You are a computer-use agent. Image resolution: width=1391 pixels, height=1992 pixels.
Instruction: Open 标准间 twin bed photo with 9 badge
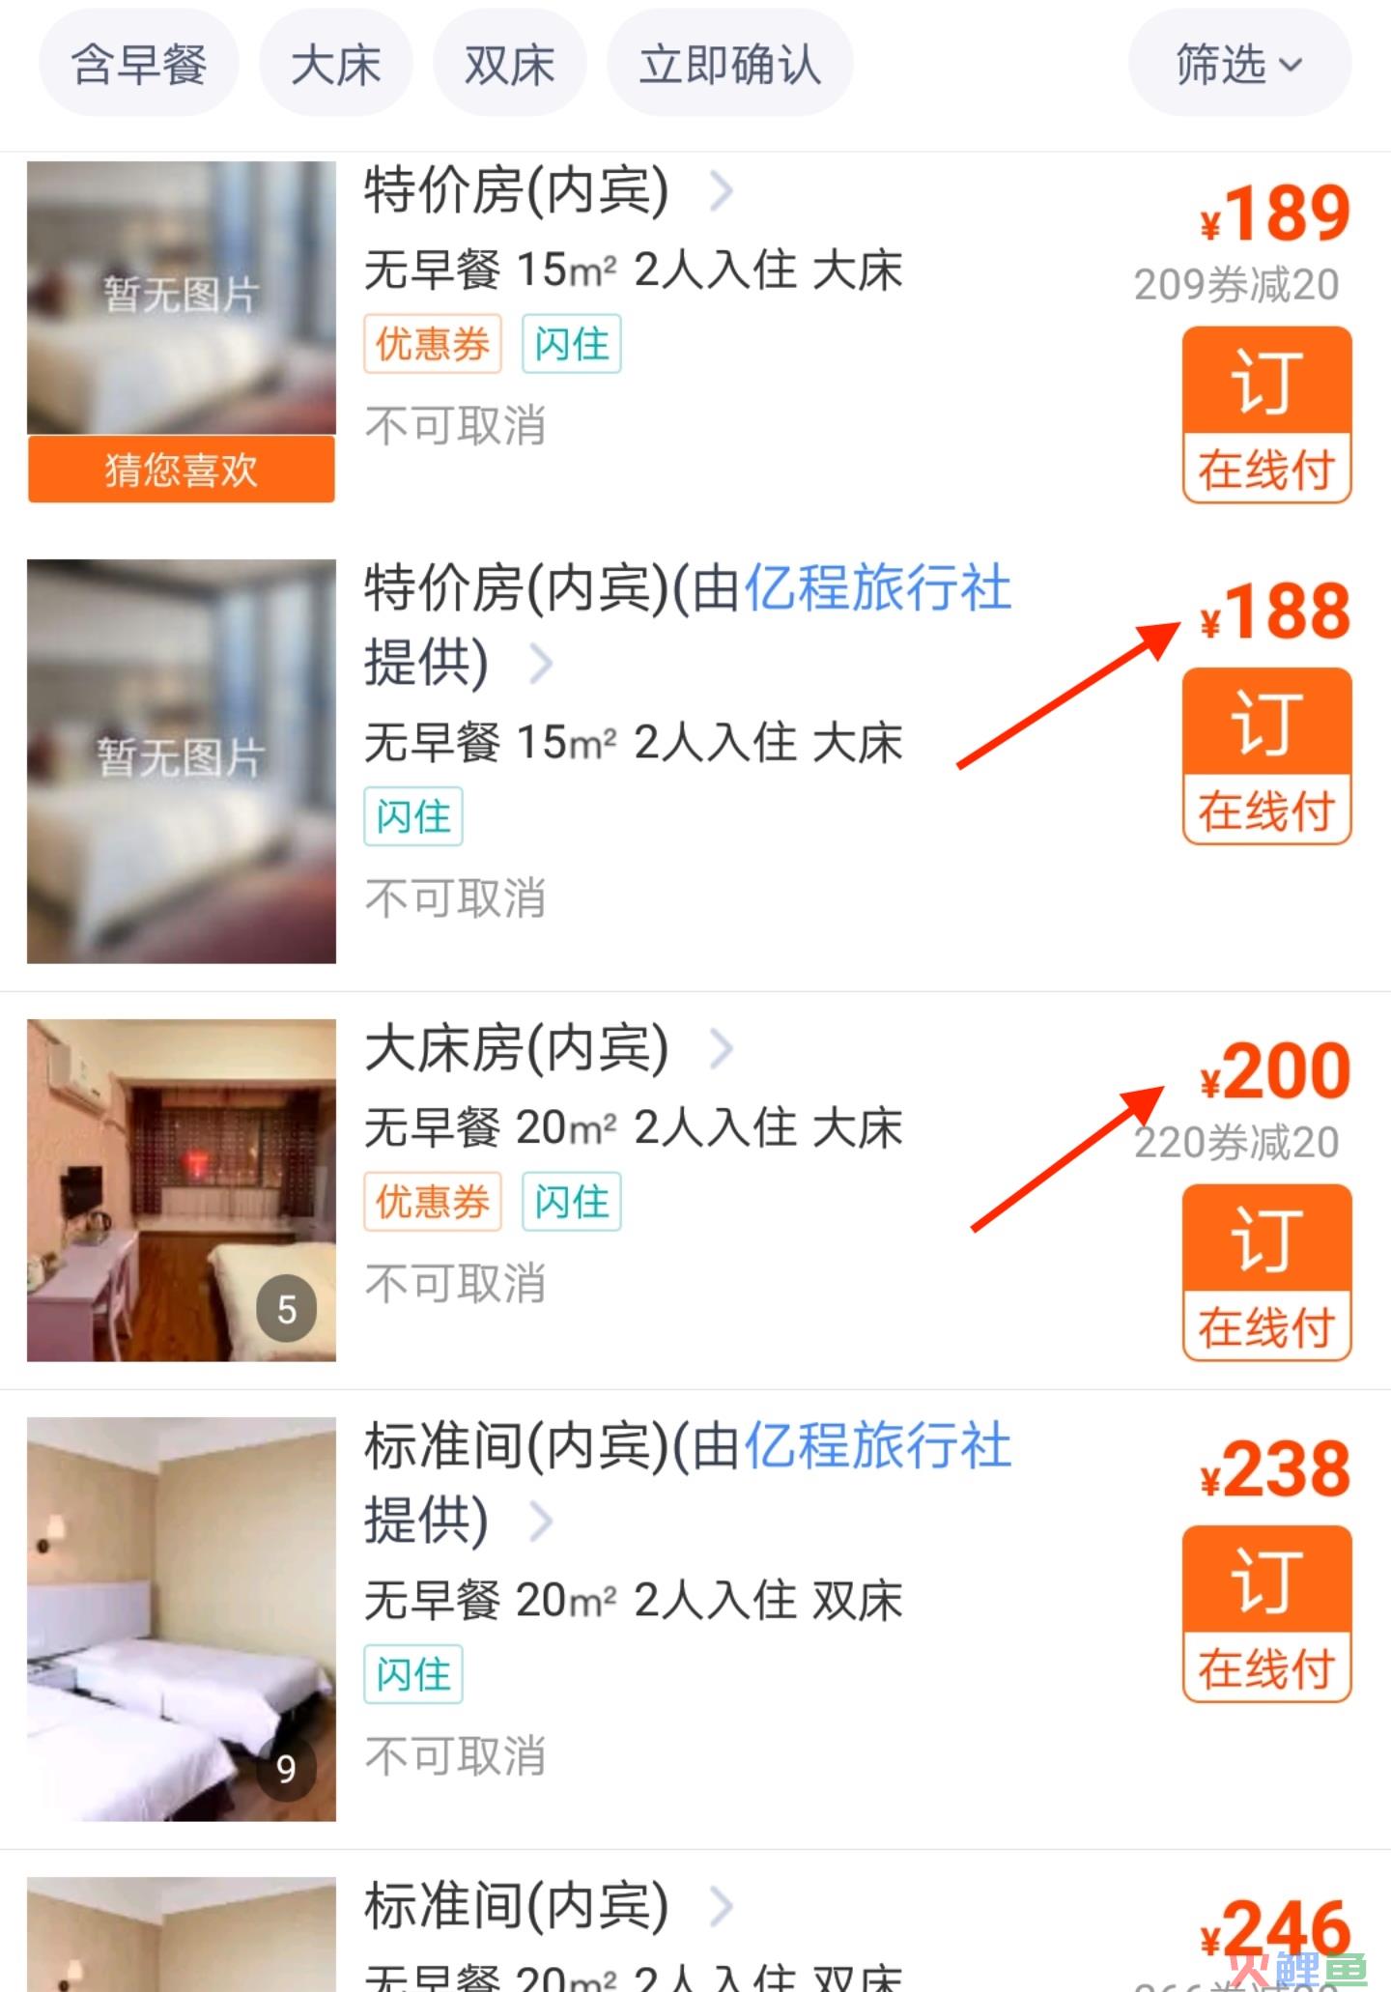click(182, 1619)
